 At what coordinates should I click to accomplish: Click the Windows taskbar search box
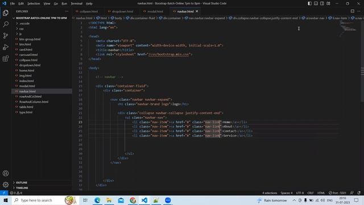(44, 200)
